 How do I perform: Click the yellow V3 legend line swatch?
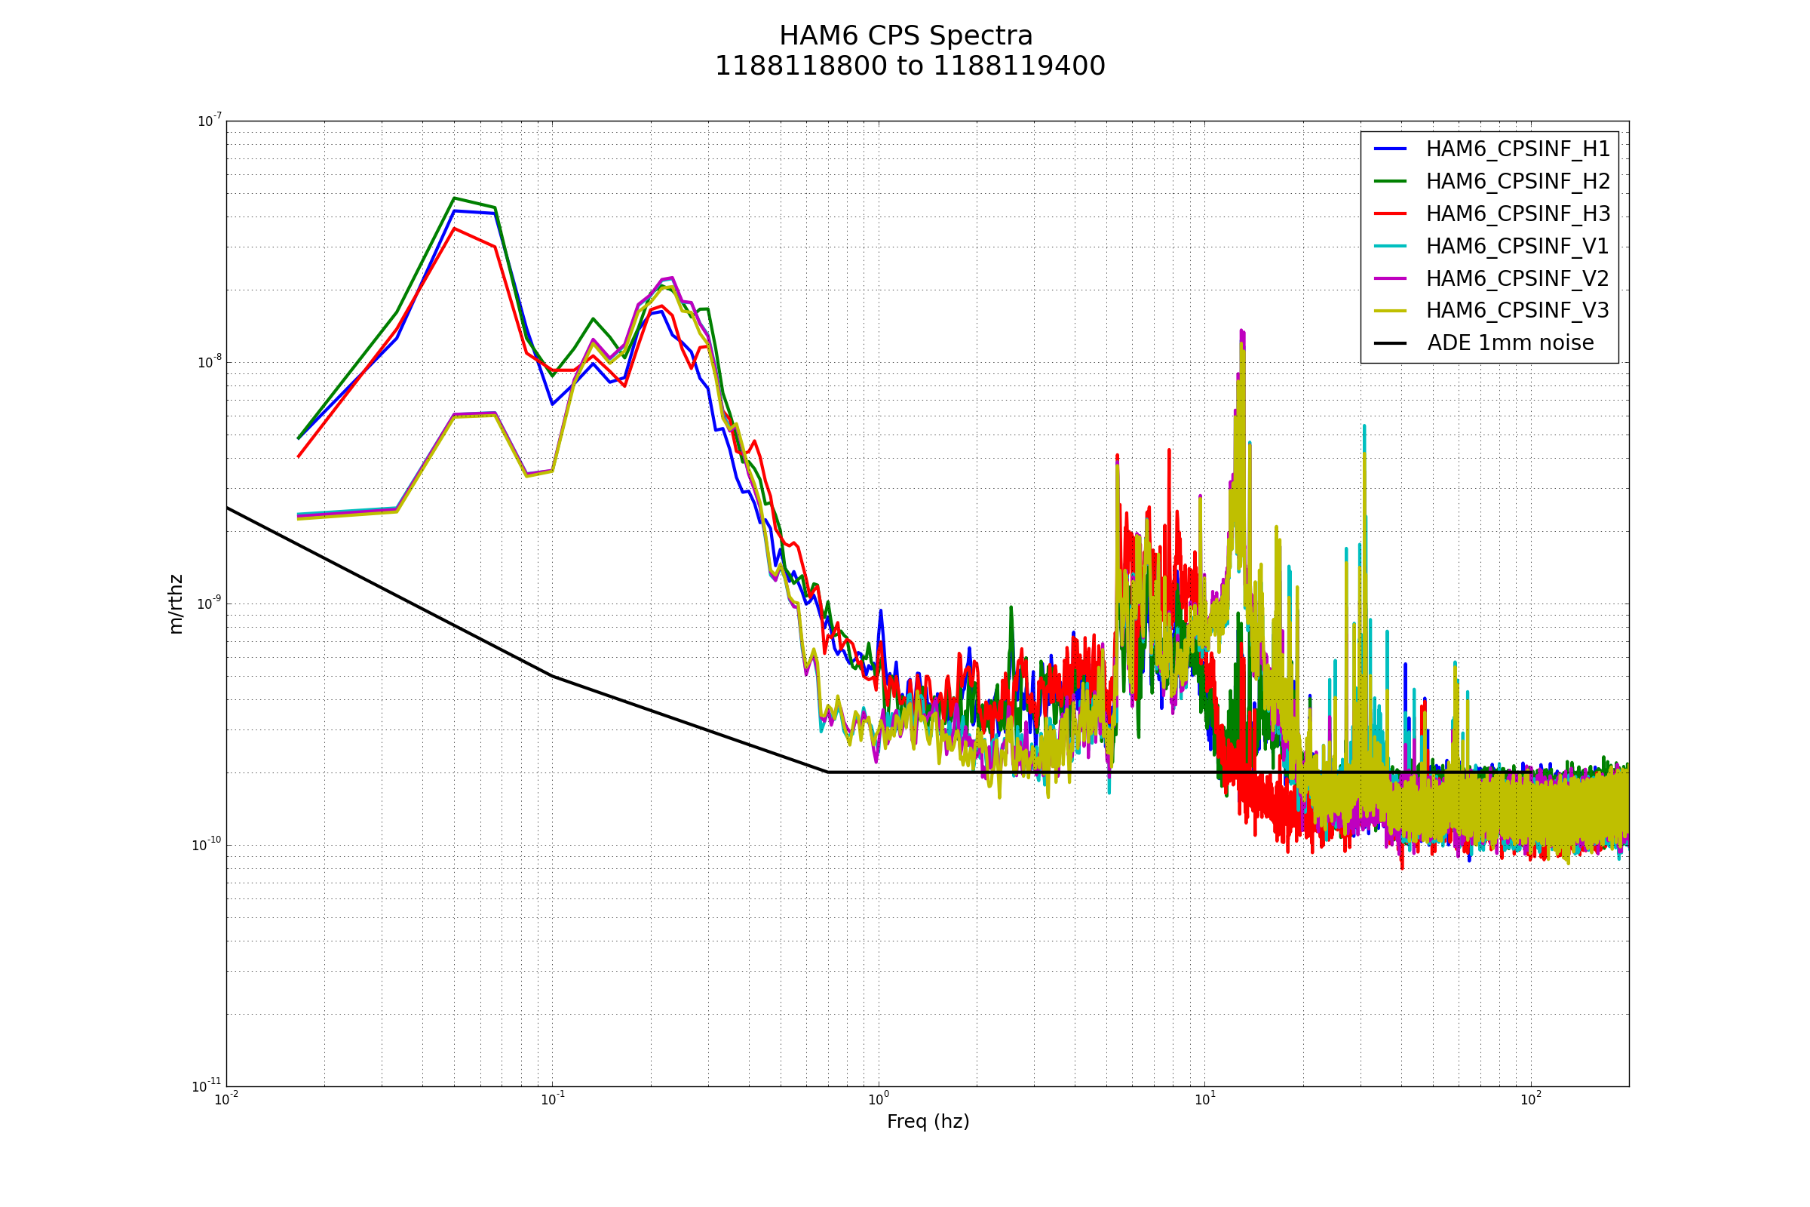[x=1390, y=310]
